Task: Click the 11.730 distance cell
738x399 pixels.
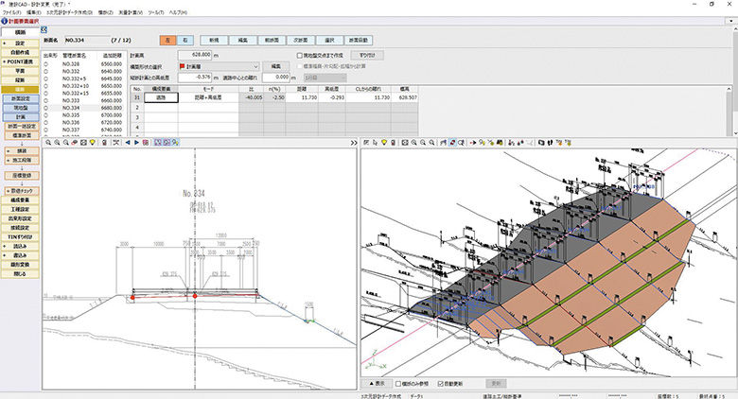Action: [302, 98]
